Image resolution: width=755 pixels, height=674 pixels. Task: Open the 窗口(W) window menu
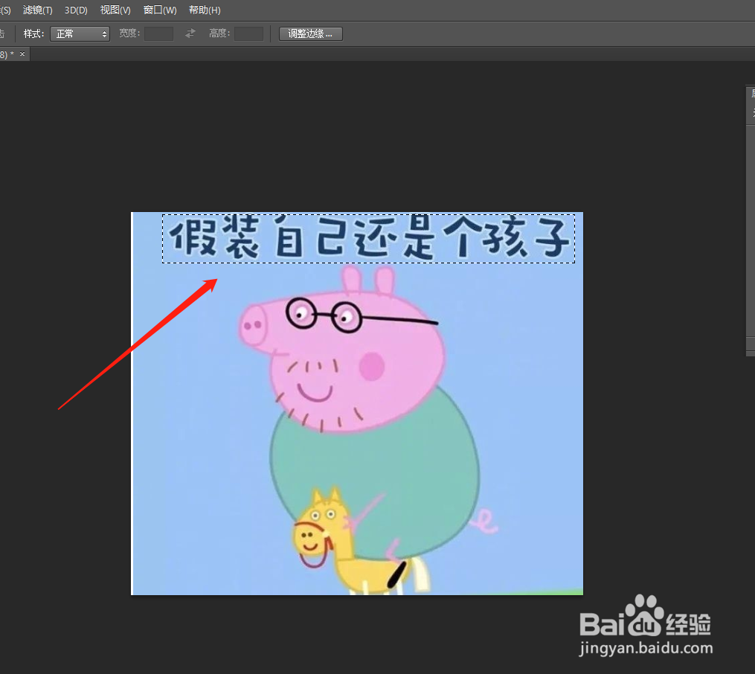coord(160,10)
